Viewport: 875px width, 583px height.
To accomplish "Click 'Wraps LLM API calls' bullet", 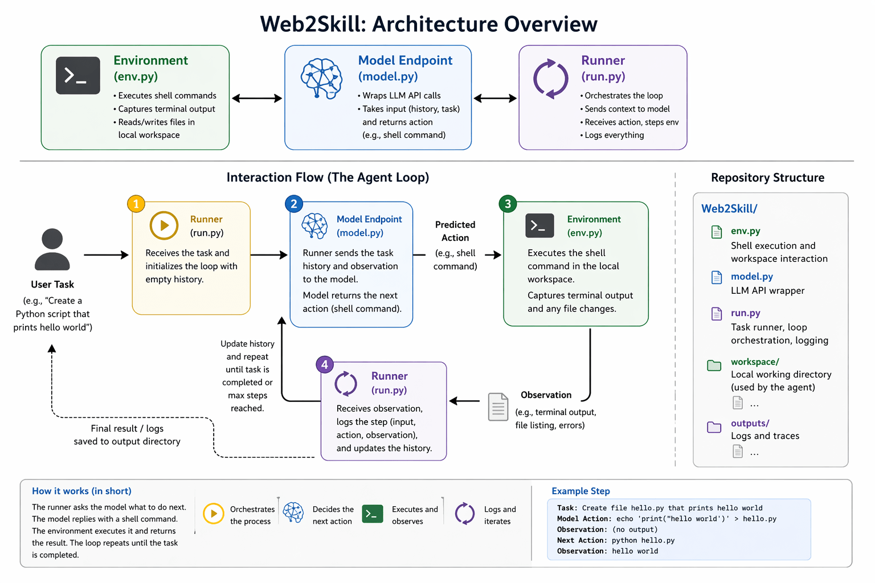I will click(399, 96).
